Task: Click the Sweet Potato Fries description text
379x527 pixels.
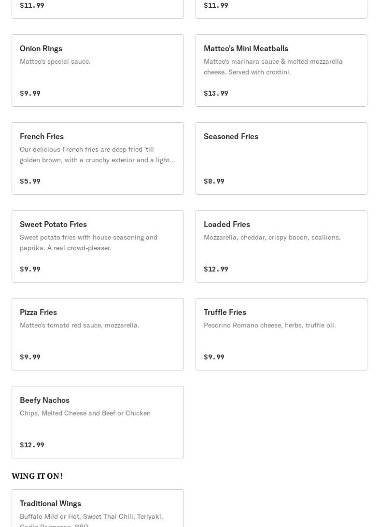Action: [x=88, y=242]
